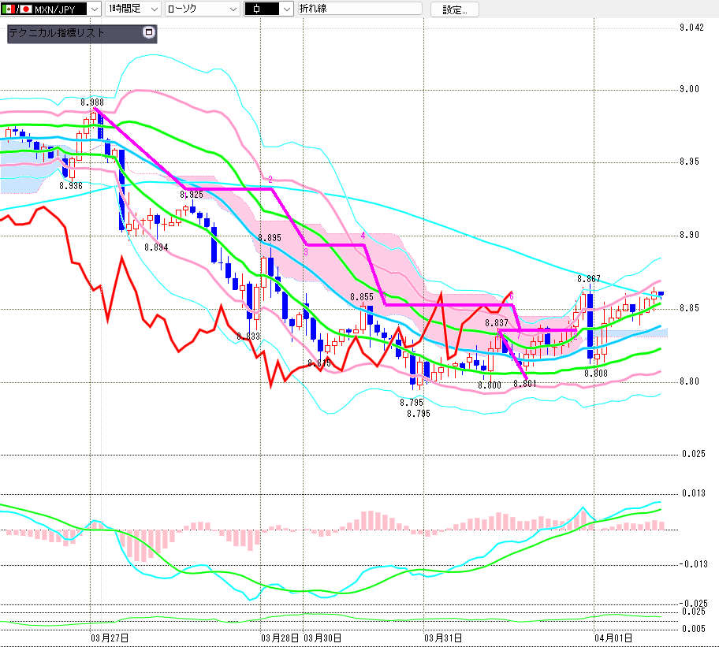
Task: Click the 折れ線 text field
Action: pos(359,9)
